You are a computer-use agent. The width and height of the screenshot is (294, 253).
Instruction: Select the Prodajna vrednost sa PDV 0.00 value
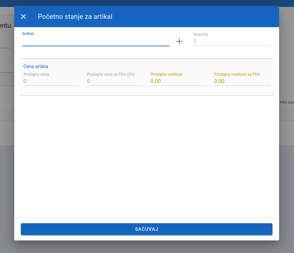242,81
